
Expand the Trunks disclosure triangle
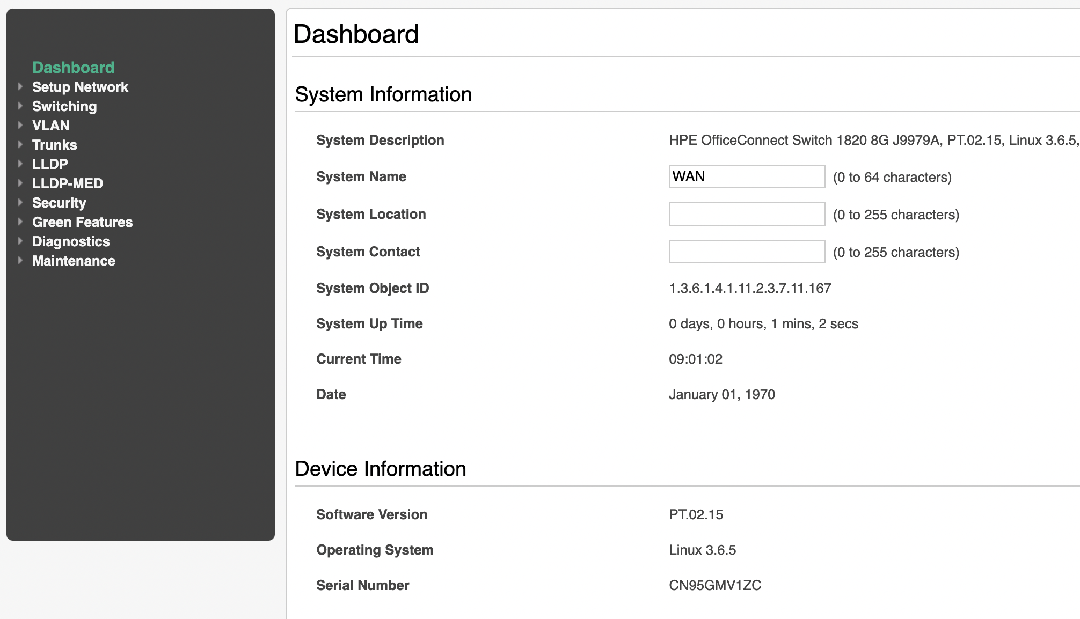coord(20,144)
